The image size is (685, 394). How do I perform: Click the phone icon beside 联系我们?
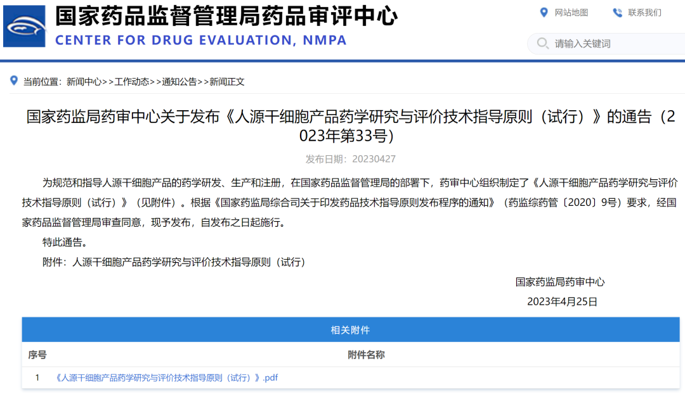617,13
